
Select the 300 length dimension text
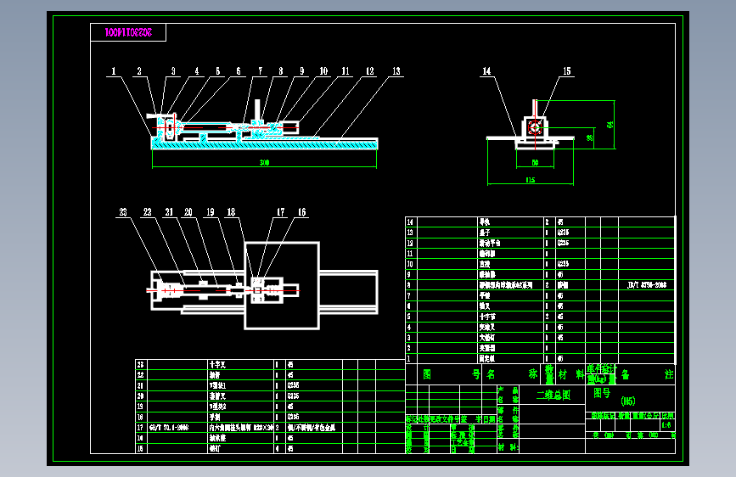tap(264, 162)
